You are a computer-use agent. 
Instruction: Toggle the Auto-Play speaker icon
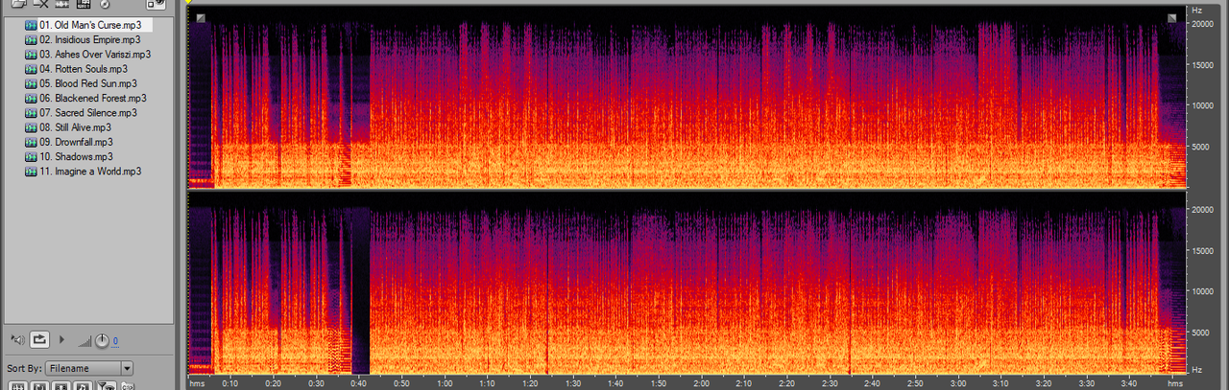[x=18, y=339]
